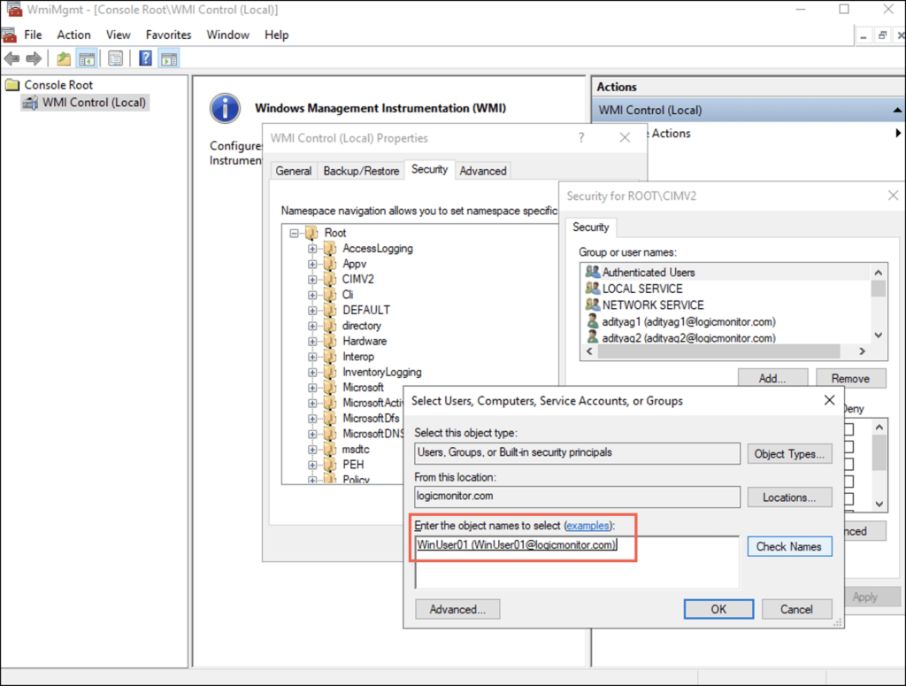The width and height of the screenshot is (906, 686).
Task: Click the Up one level folder icon
Action: point(64,58)
